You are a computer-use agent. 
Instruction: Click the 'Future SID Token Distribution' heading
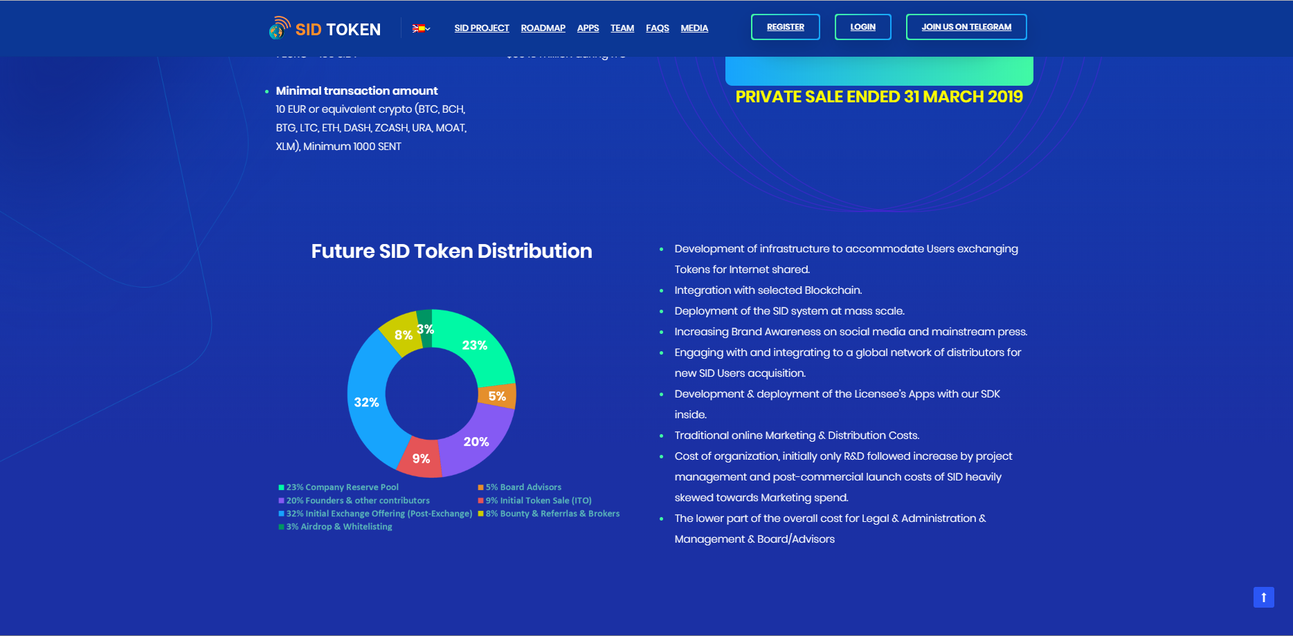click(x=451, y=251)
